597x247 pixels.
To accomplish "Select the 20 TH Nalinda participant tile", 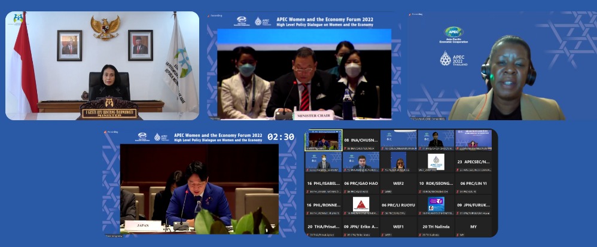I will coord(436,227).
